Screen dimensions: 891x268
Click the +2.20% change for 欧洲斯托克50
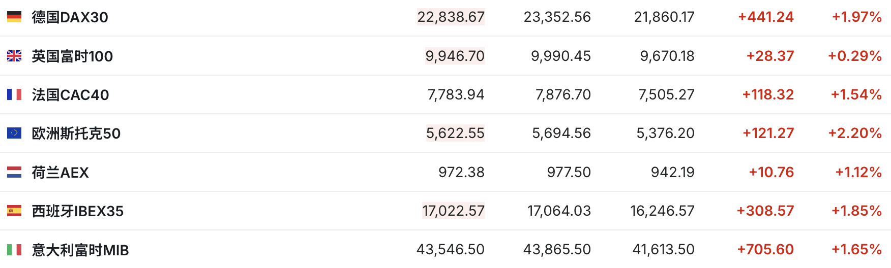click(855, 133)
